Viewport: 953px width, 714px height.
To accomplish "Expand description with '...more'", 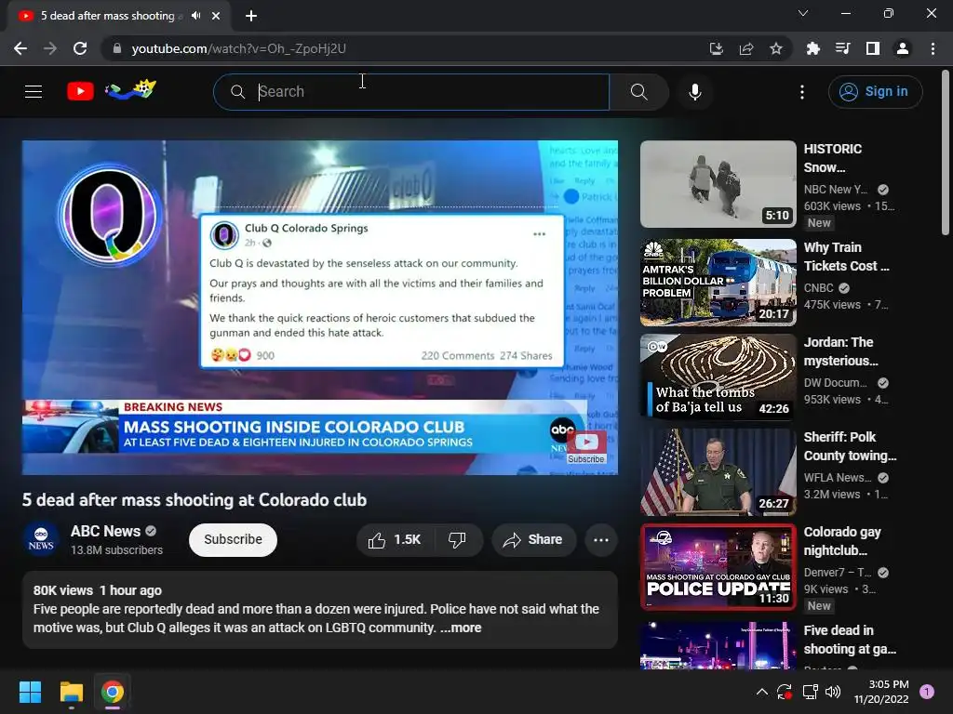I will tap(462, 628).
